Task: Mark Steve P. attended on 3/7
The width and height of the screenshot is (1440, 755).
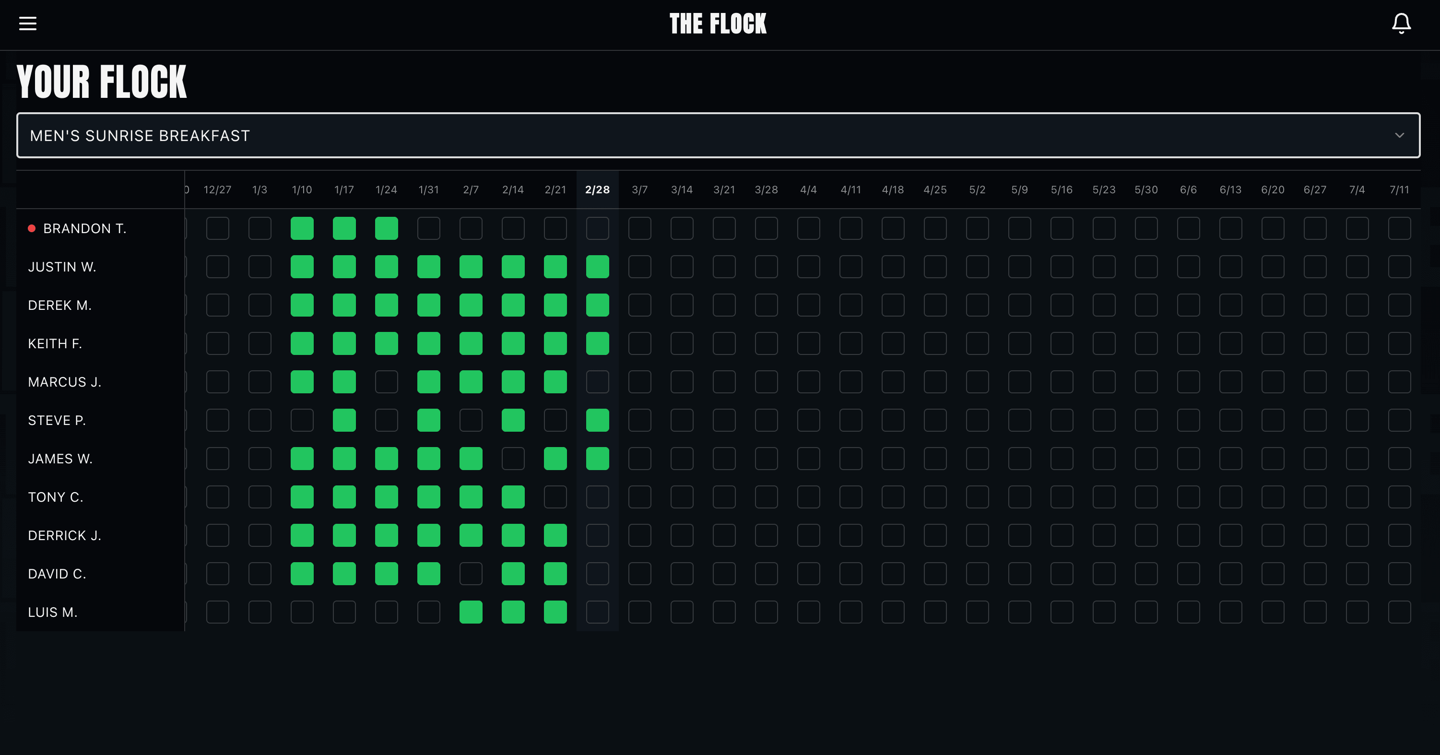Action: pyautogui.click(x=639, y=420)
